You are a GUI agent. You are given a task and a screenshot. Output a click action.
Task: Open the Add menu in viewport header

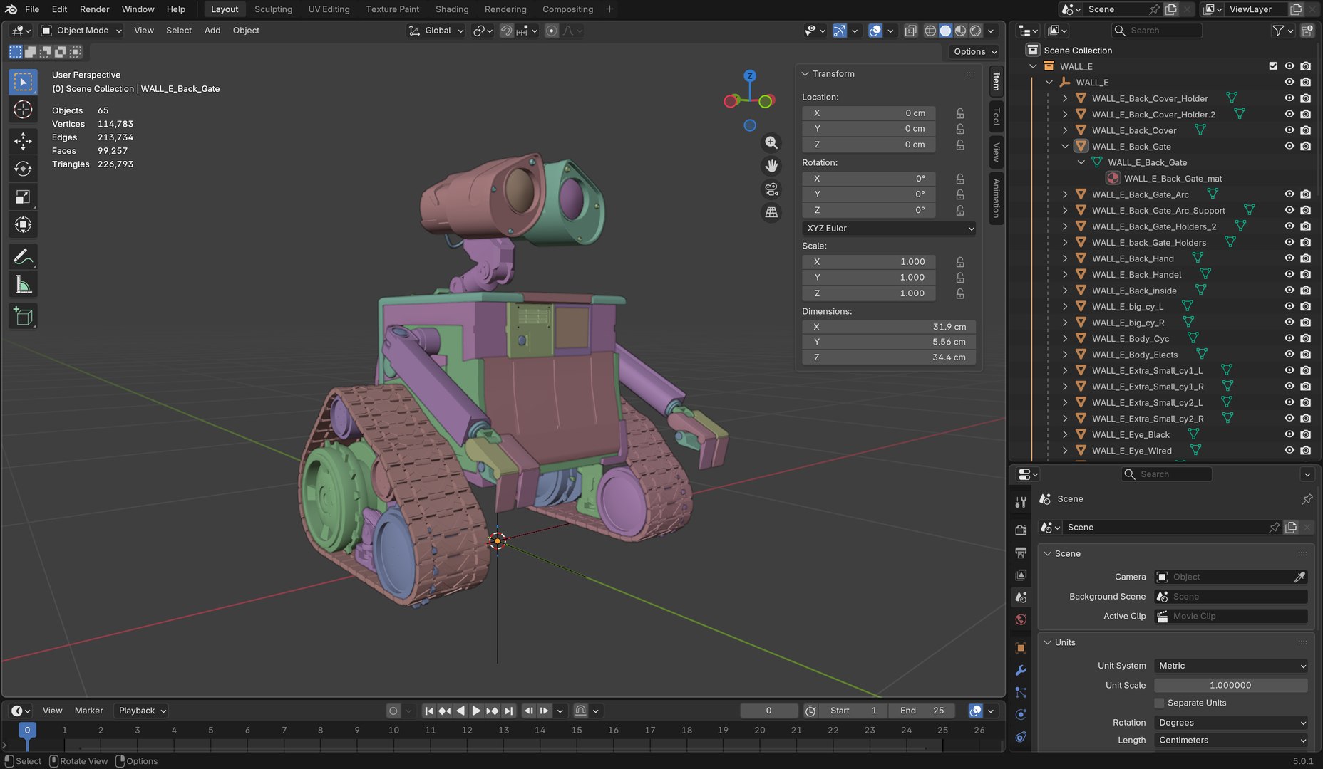212,31
